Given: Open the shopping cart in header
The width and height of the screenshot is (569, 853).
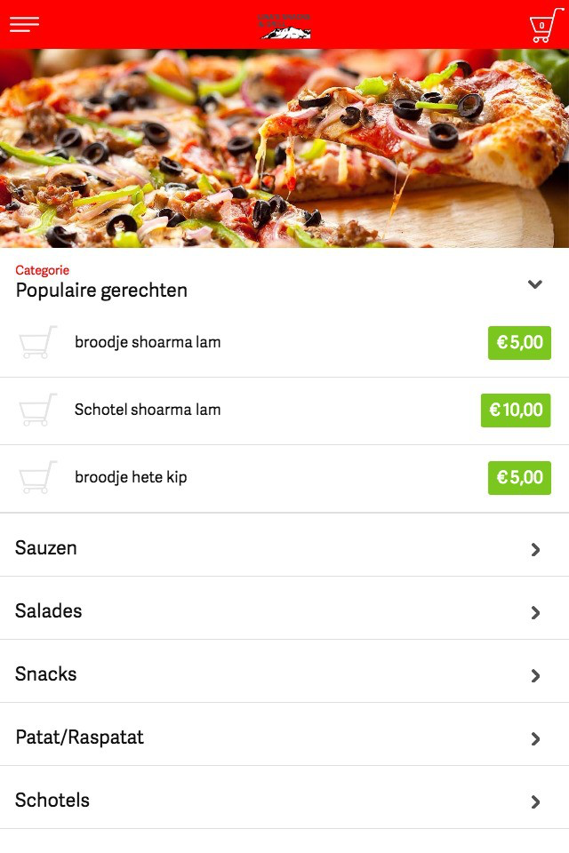Looking at the screenshot, I should pos(546,25).
